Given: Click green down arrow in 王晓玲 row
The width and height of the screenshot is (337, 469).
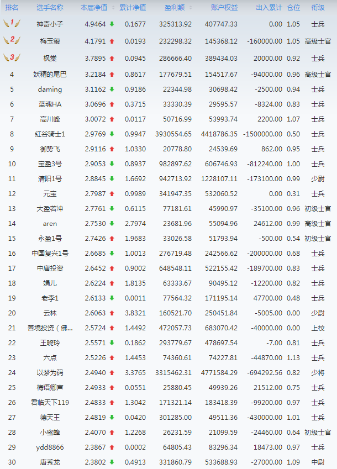Looking at the screenshot, I should [x=112, y=343].
